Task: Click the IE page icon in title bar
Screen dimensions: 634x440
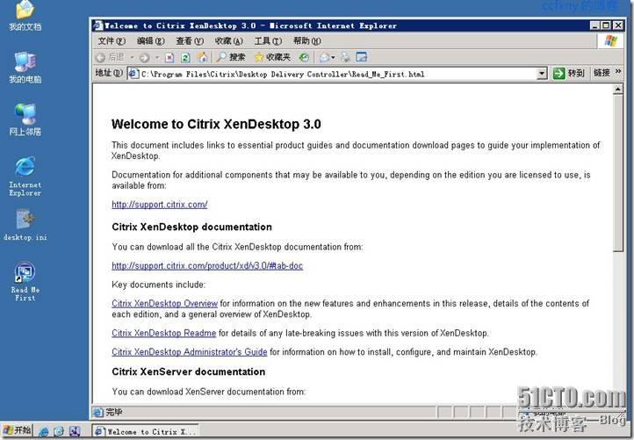Action: coord(98,25)
